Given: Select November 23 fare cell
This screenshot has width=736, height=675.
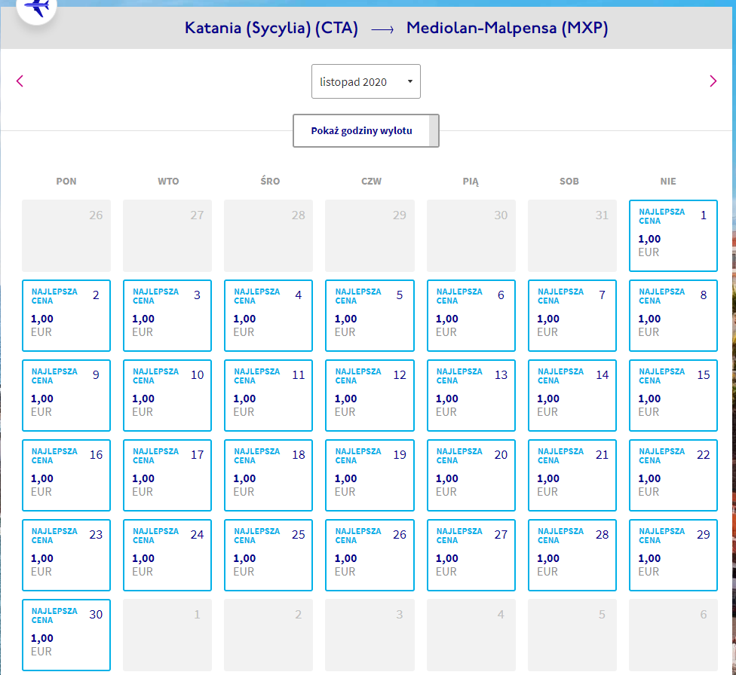Looking at the screenshot, I should pyautogui.click(x=66, y=555).
